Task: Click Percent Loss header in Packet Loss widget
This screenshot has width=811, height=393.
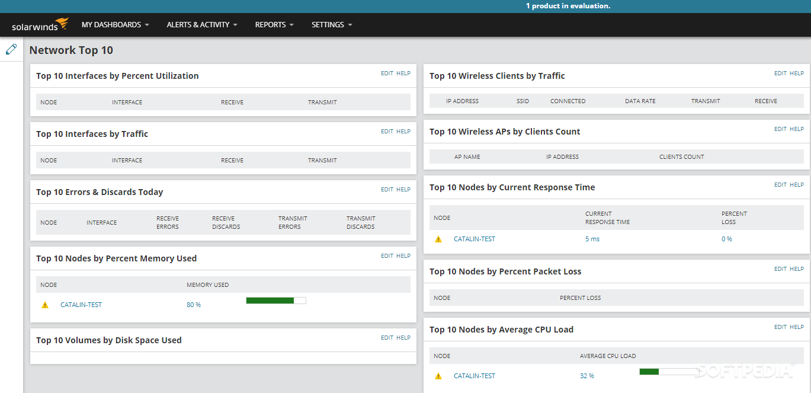Action: [x=581, y=298]
